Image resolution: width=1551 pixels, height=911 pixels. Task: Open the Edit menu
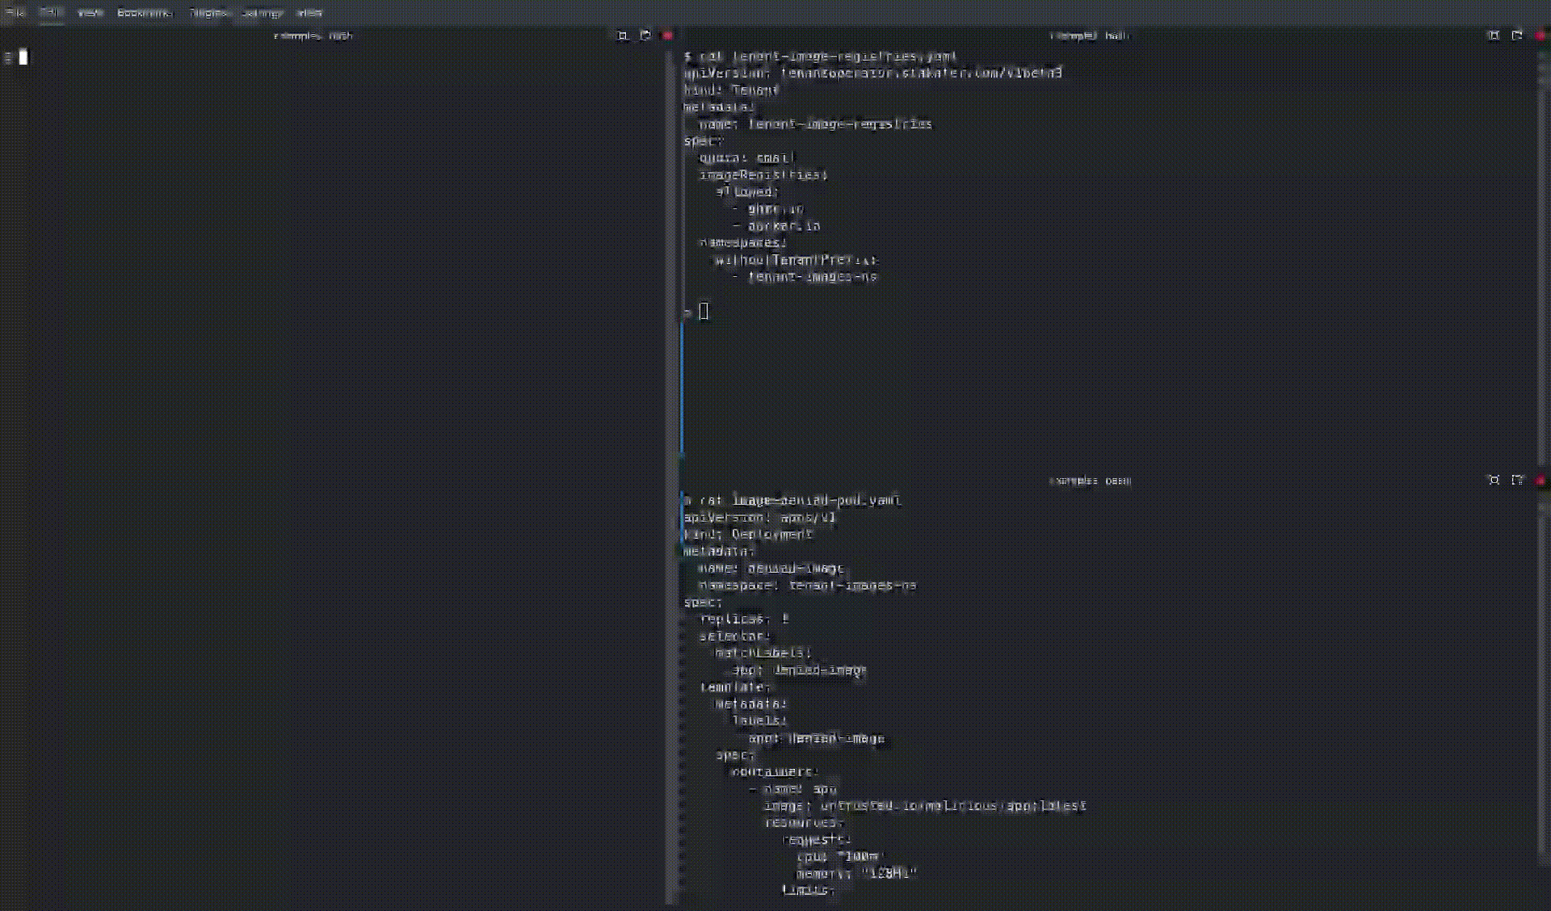point(52,12)
